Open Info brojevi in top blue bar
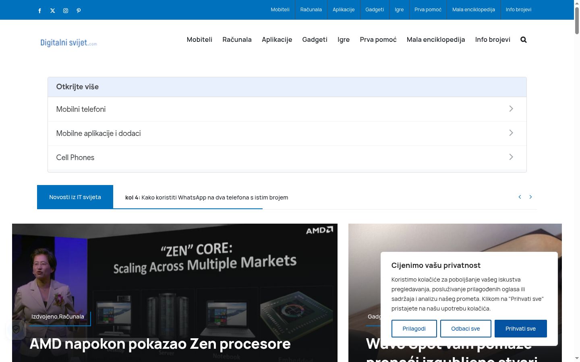580x362 pixels. [x=518, y=10]
